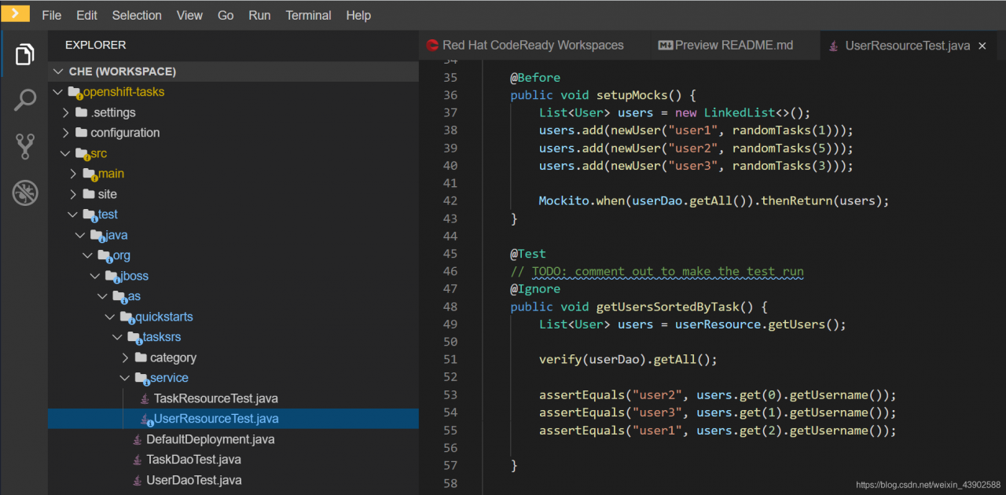Click the TODO comment on line 46
Image resolution: width=1006 pixels, height=495 pixels.
pos(657,272)
